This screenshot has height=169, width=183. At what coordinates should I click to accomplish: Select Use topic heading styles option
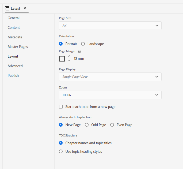click(x=61, y=151)
